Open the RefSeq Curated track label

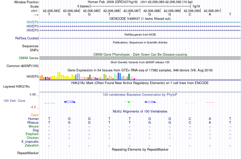coord(27,38)
